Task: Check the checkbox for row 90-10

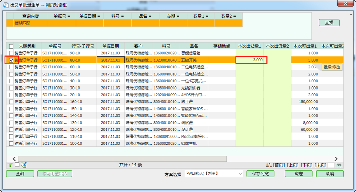Action: tap(12, 53)
